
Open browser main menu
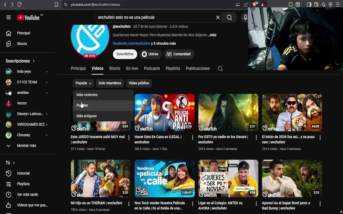click(x=338, y=4)
